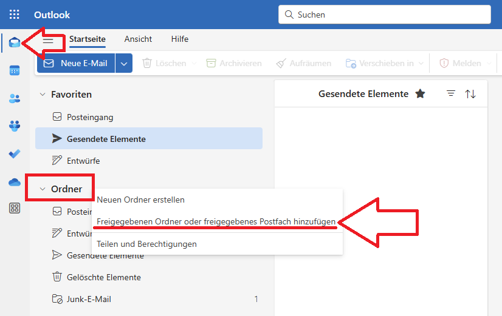Open the app launcher grid icon
Viewport: 502px width, 316px height.
coord(14,15)
